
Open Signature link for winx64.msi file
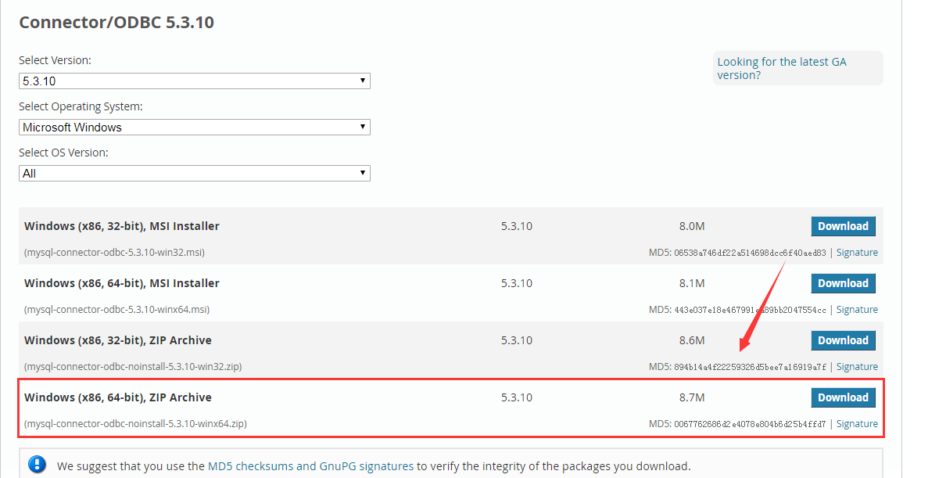point(857,310)
